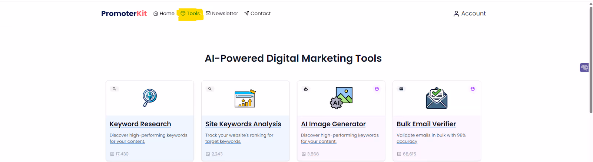Open Keyword Research tool link
The image size is (593, 162).
tap(140, 124)
